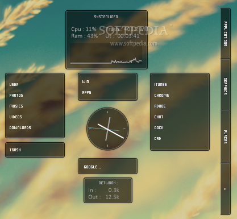Open the User folder link
Viewport: 237px width, 219px height.
coord(14,85)
